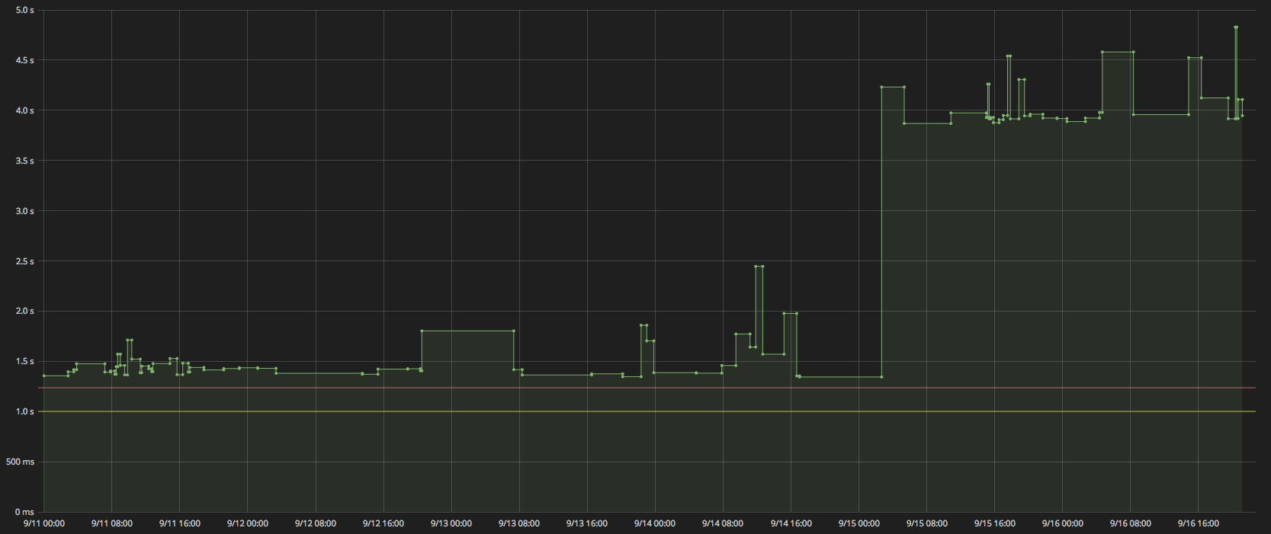This screenshot has height=534, width=1271.
Task: Select the "9/12 00:00" time axis label
Action: (248, 523)
